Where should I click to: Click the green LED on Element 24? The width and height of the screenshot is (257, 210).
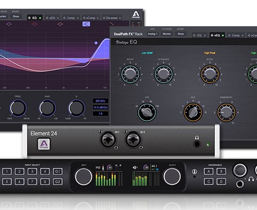208,144
